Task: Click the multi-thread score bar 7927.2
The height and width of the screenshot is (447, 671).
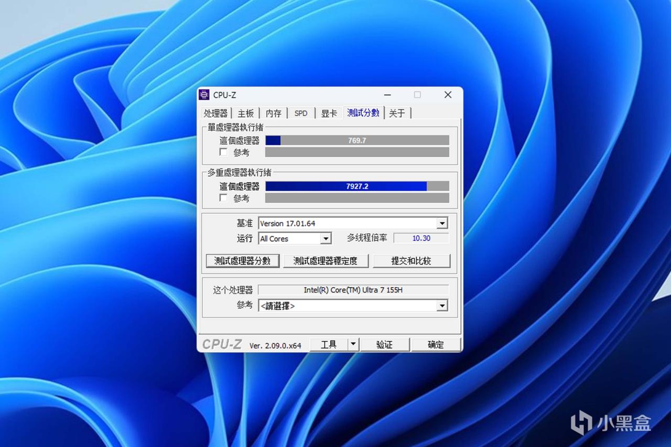Action: [357, 186]
